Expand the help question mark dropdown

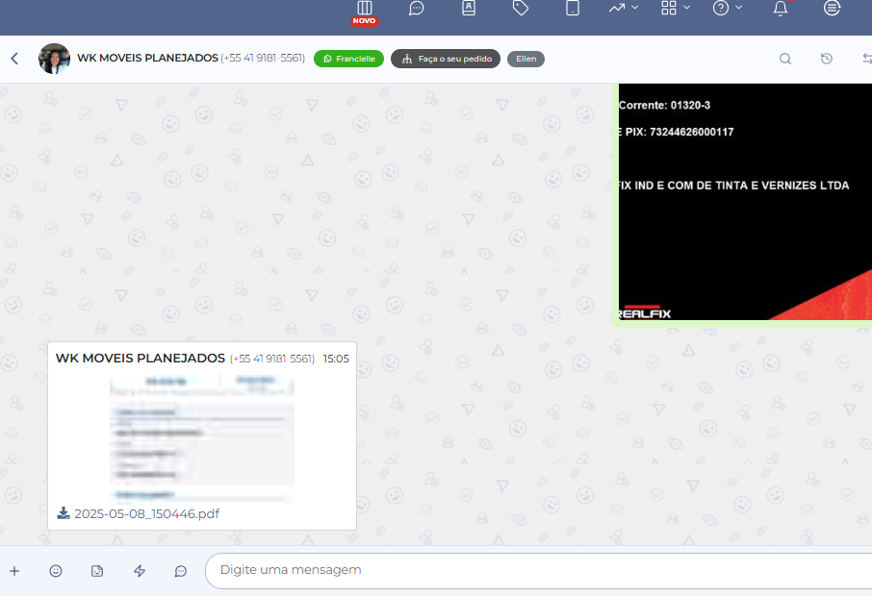coord(728,9)
